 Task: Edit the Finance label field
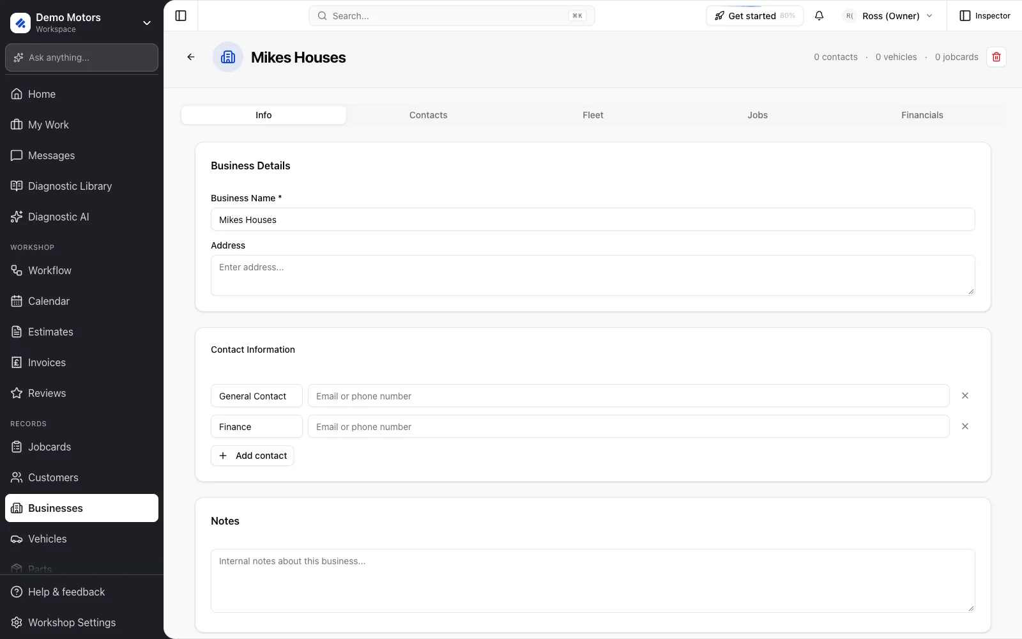pyautogui.click(x=257, y=426)
